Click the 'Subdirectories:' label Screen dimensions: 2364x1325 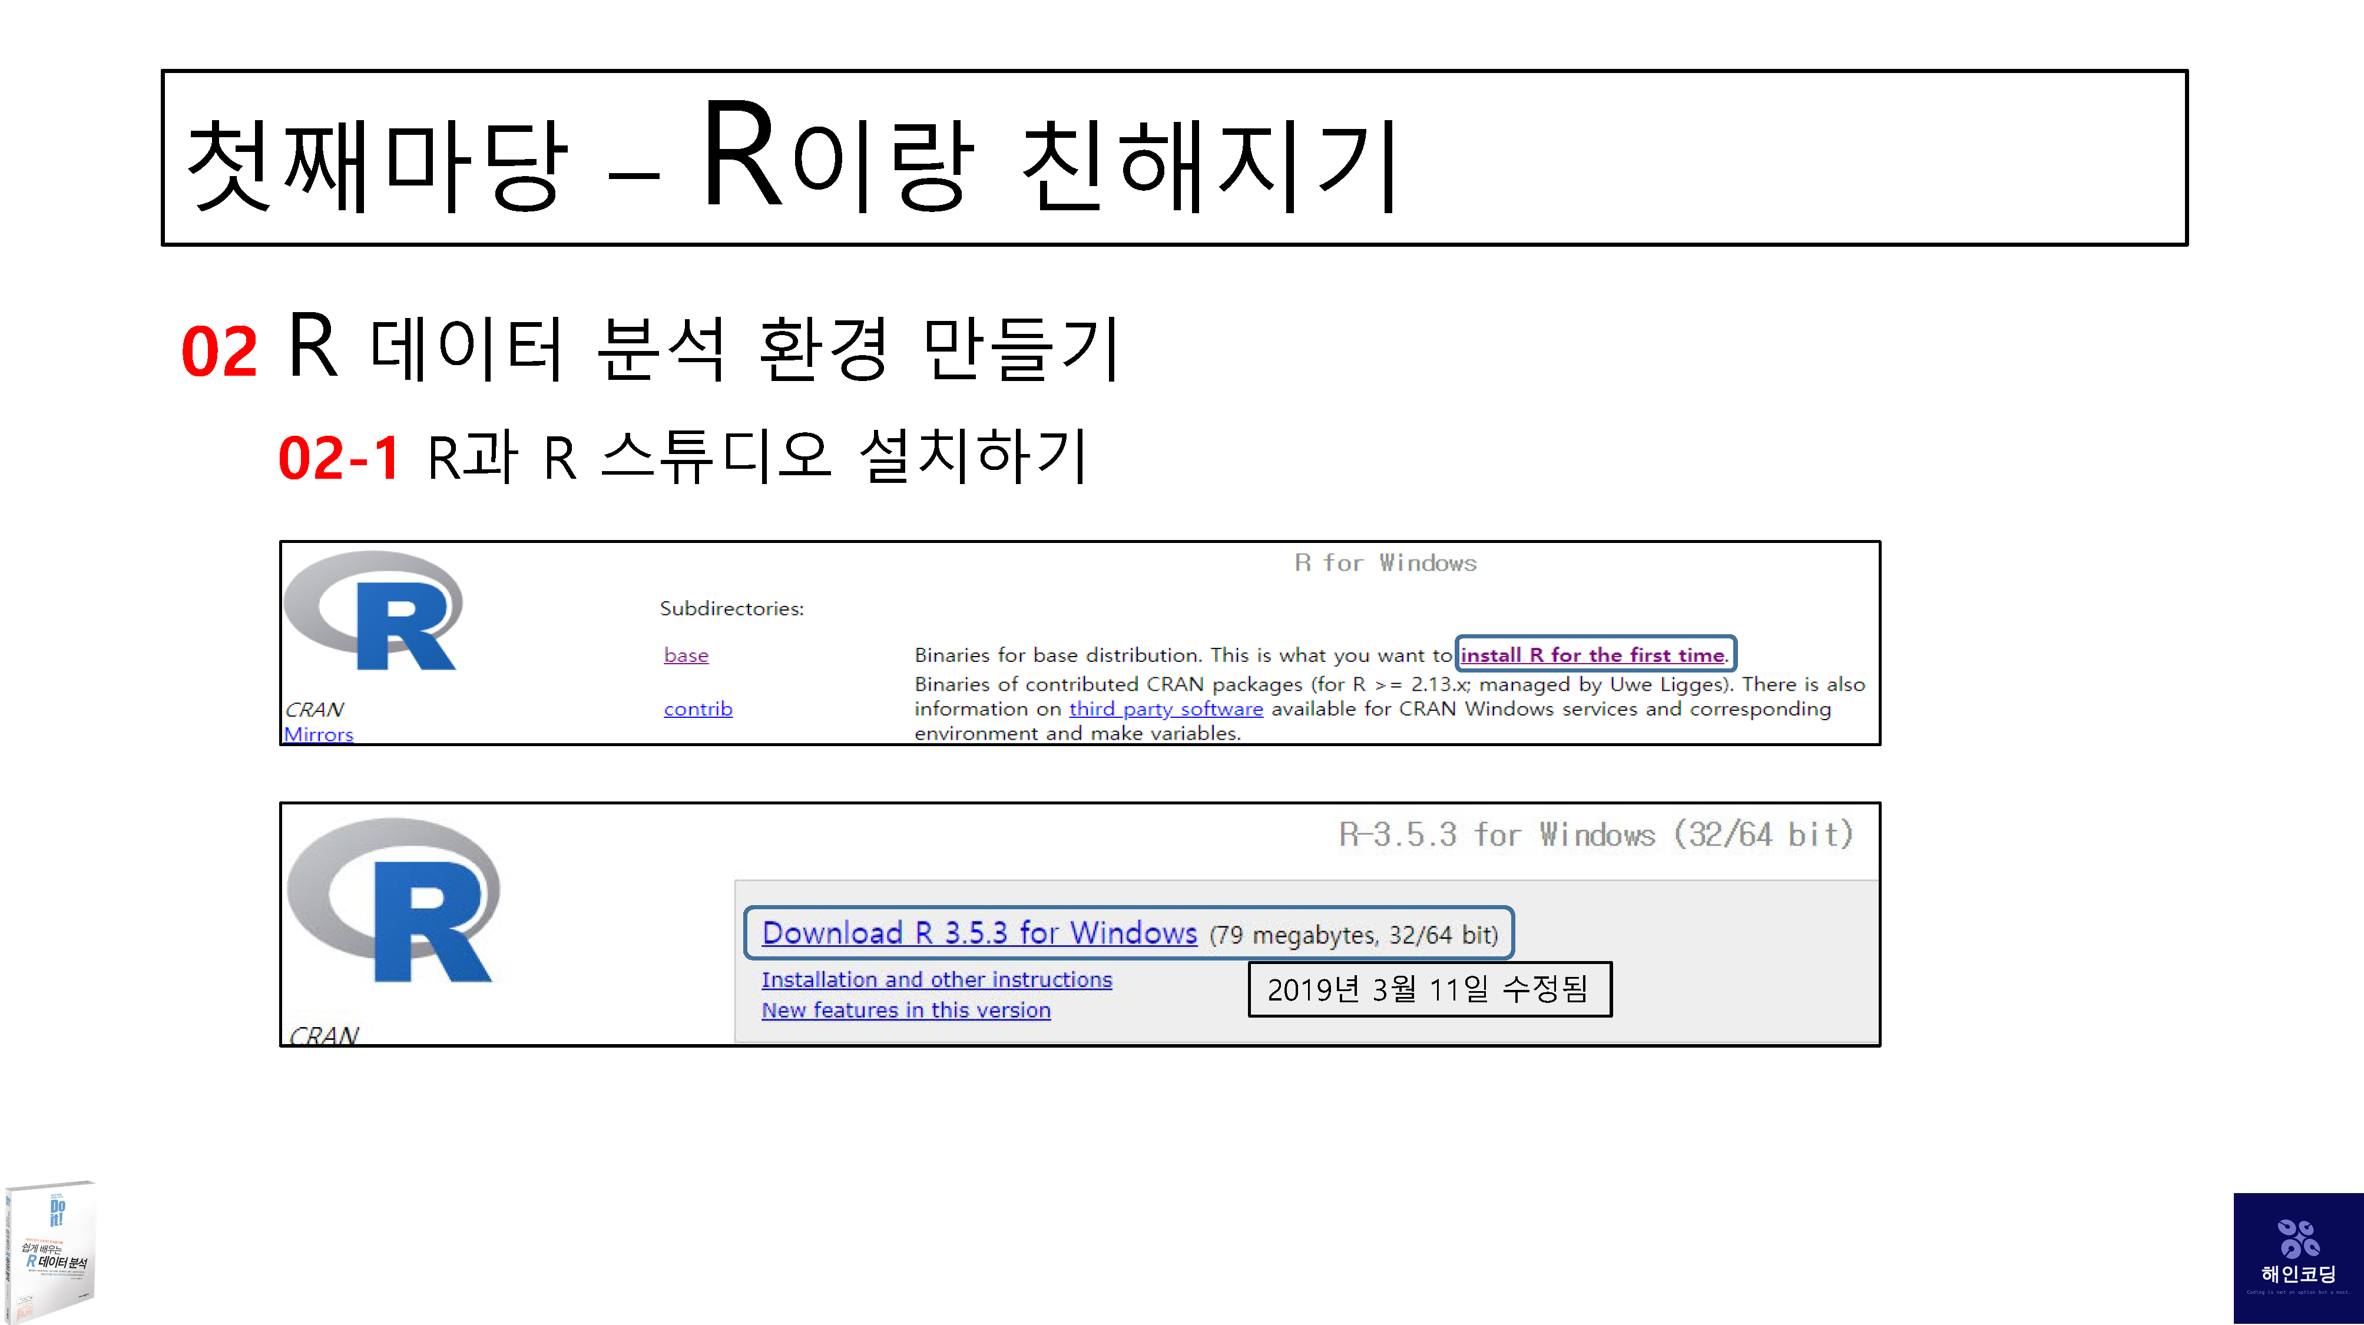pyautogui.click(x=731, y=608)
